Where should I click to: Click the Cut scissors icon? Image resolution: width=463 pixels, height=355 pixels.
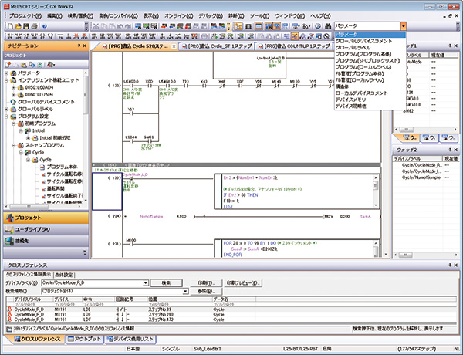(x=96, y=26)
